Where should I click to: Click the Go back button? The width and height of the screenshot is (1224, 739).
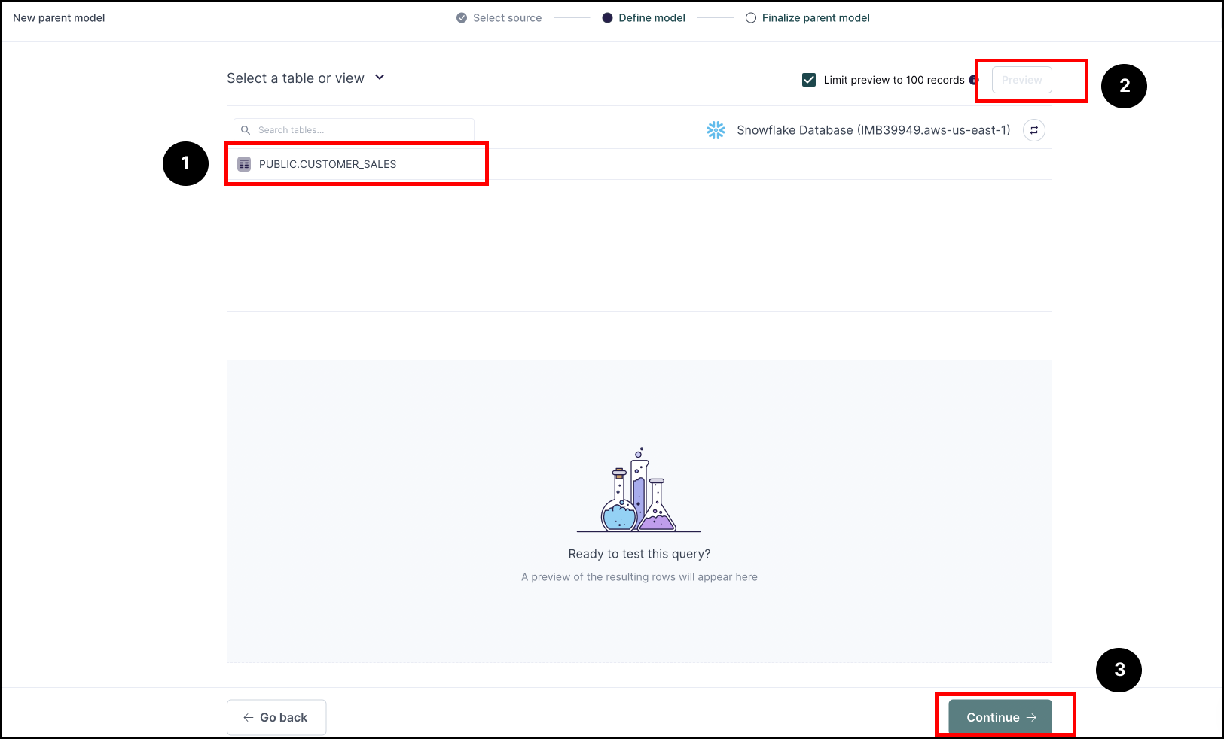(276, 717)
